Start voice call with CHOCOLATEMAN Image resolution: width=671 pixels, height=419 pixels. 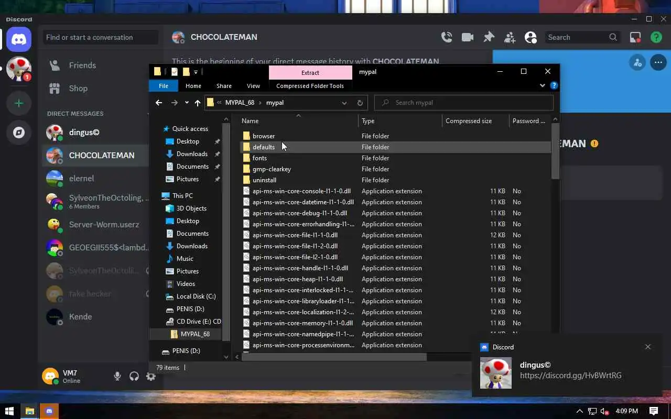coord(447,37)
